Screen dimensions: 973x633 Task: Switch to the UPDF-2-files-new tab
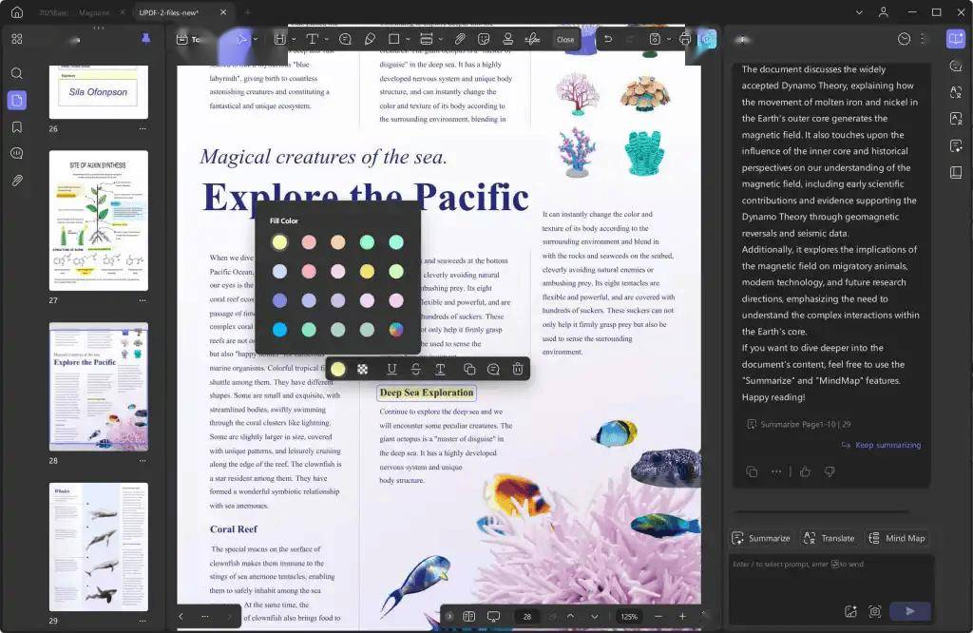(x=169, y=12)
